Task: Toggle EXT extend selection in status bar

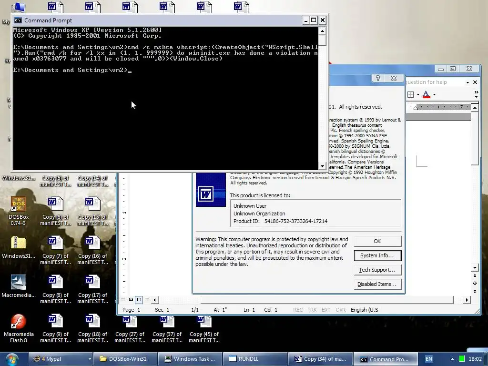Action: click(x=326, y=310)
